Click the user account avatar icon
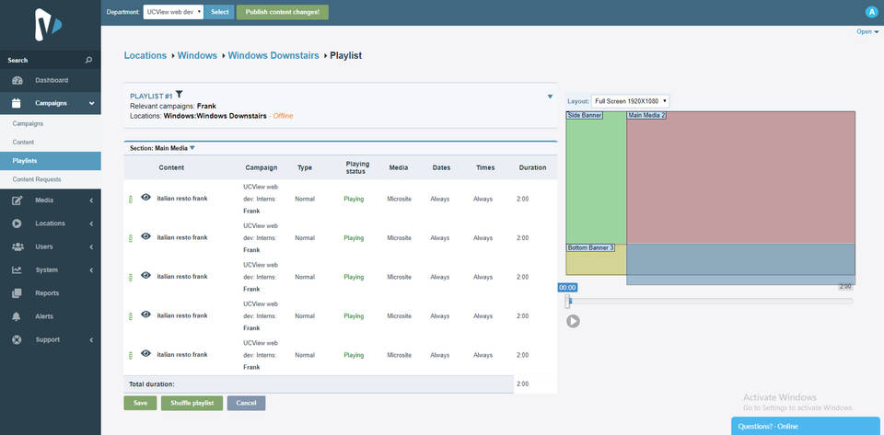 pos(871,12)
